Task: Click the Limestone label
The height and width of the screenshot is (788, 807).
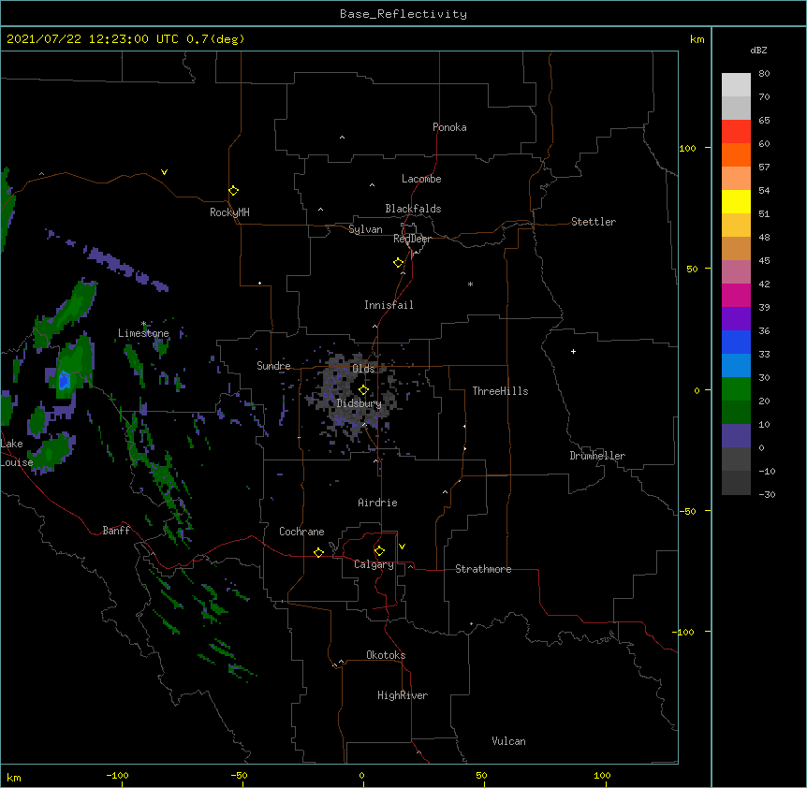Action: point(143,333)
